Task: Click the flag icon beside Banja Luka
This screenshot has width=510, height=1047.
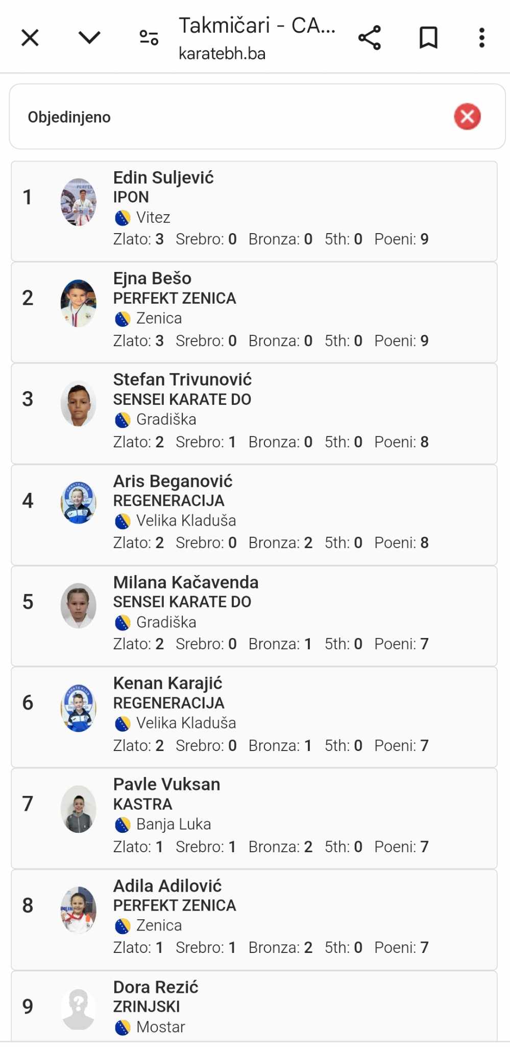Action: [123, 825]
